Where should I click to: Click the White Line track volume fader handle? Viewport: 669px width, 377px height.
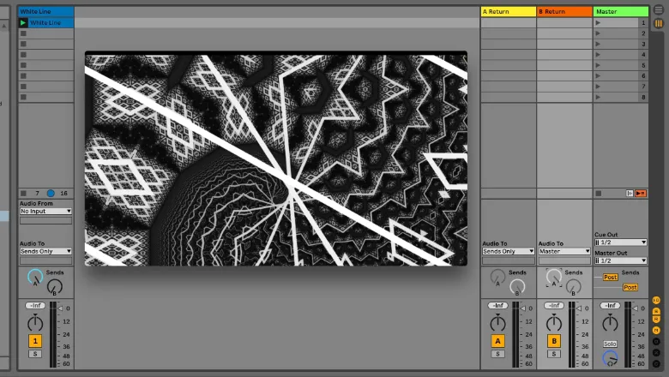click(x=60, y=308)
